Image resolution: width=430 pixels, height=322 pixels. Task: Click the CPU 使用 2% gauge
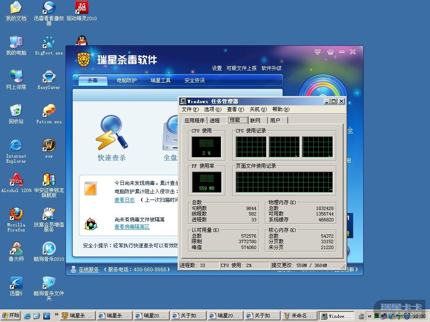[x=206, y=147]
